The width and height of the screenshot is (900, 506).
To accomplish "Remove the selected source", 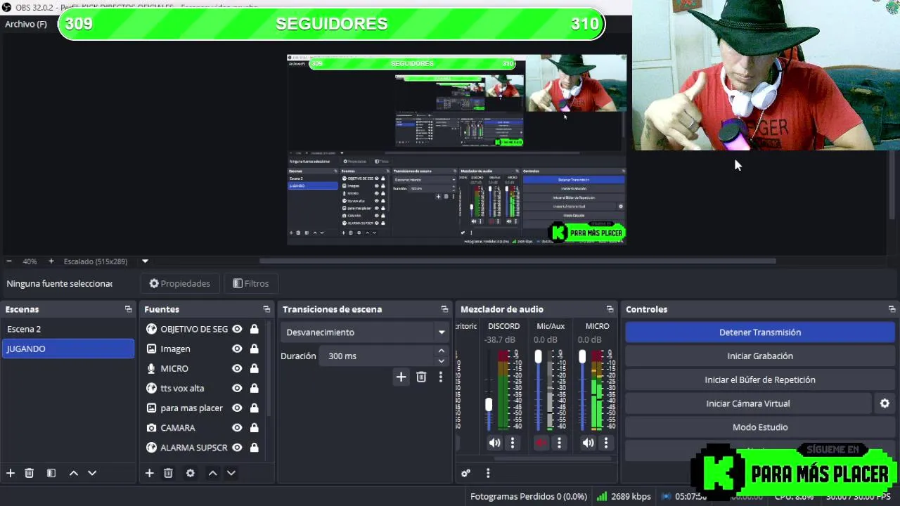I will tap(168, 473).
